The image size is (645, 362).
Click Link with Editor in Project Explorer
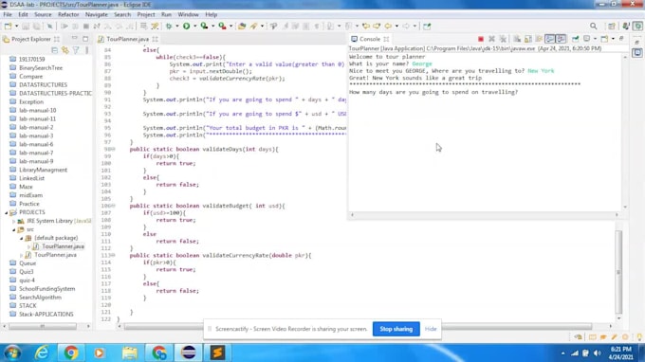(65, 50)
